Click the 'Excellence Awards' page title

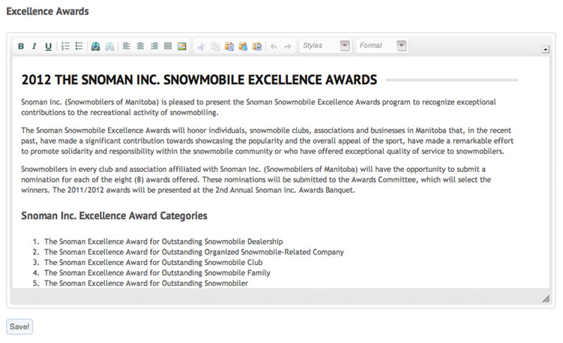coord(47,11)
